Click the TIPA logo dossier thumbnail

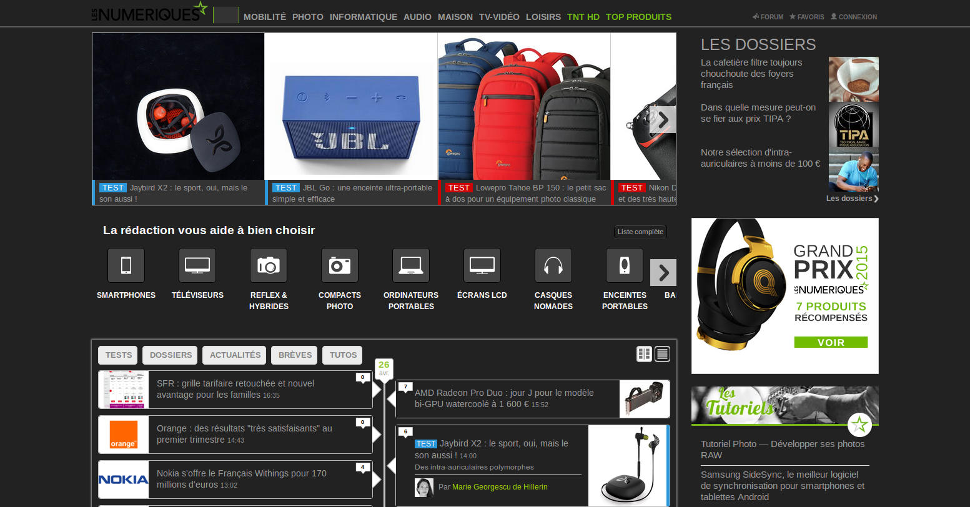point(854,126)
